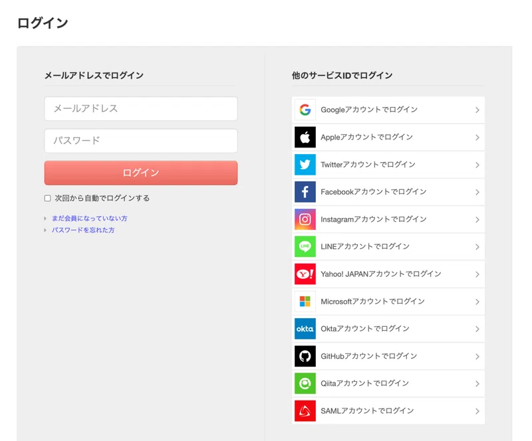This screenshot has height=441, width=532.
Task: Click the red ログイン button
Action: 141,173
